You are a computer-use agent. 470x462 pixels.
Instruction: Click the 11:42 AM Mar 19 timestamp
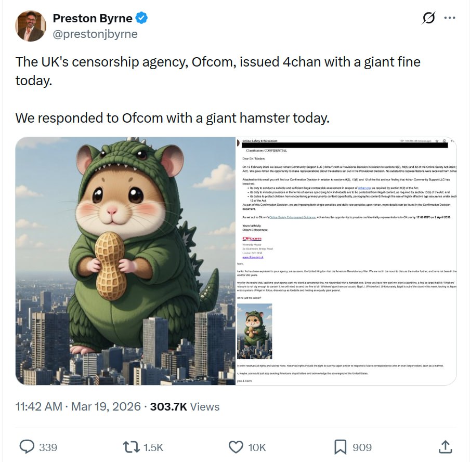pos(78,406)
